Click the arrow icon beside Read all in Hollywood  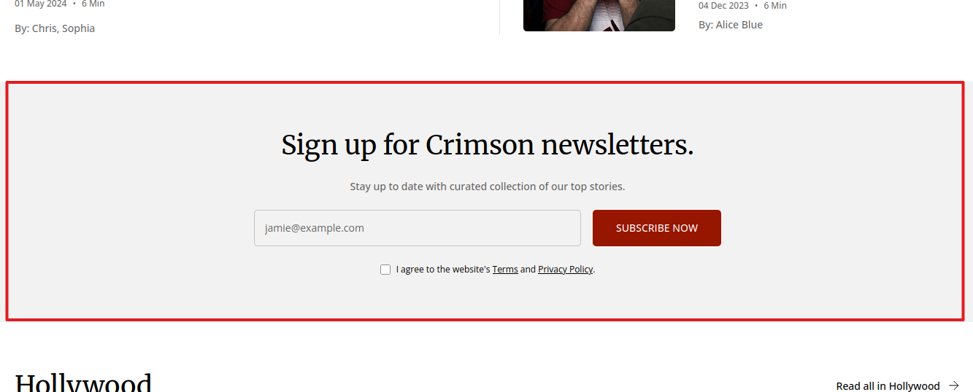953,385
